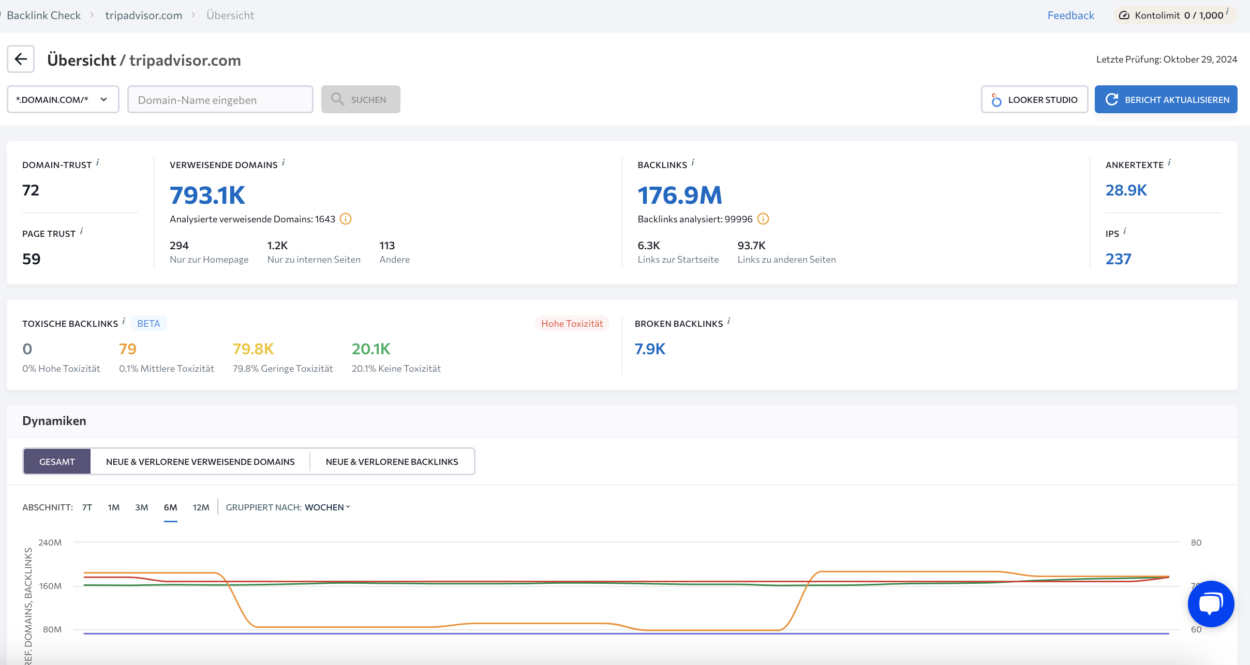This screenshot has height=665, width=1250.
Task: Click warning icon next to analysierte Domains 1643
Action: (346, 219)
